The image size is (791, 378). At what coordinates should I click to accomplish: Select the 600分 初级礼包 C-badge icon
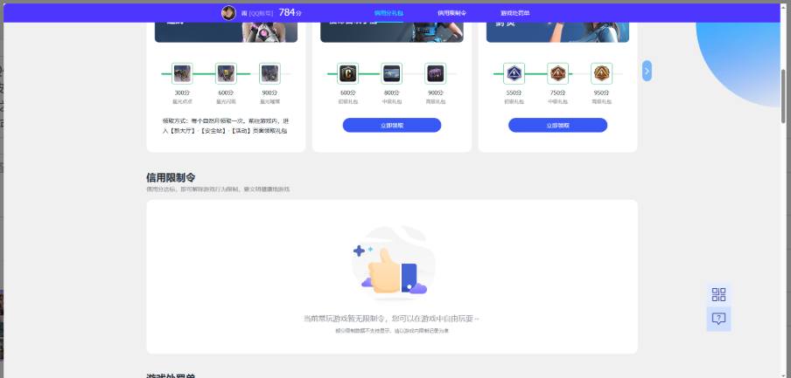(x=347, y=73)
